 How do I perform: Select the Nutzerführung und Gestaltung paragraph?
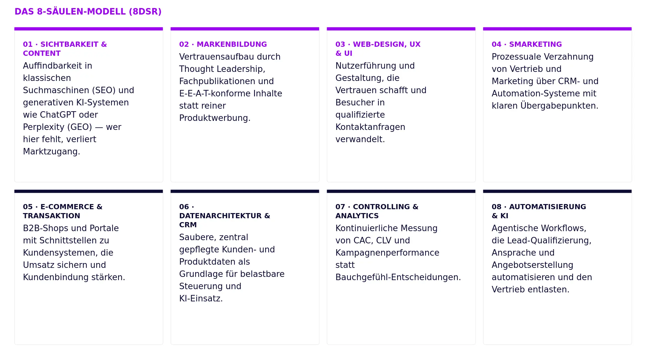click(x=381, y=103)
